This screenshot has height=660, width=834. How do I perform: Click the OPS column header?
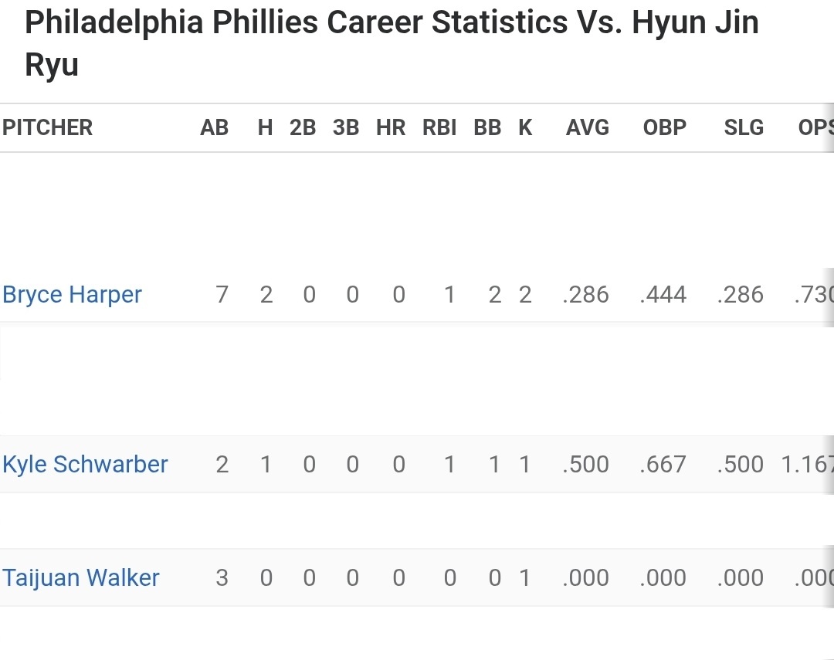(x=815, y=128)
